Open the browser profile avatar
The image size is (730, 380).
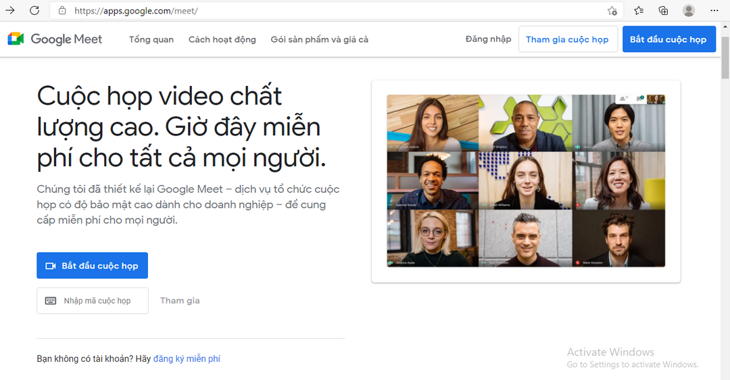[x=689, y=10]
